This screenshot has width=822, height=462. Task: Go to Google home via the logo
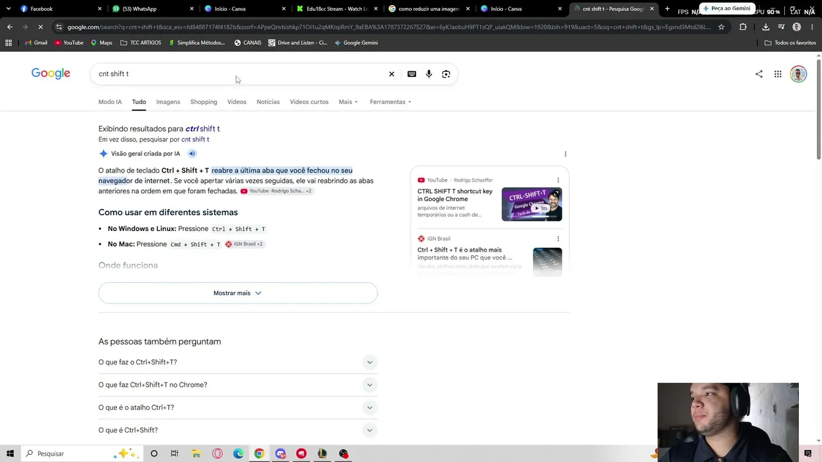51,73
